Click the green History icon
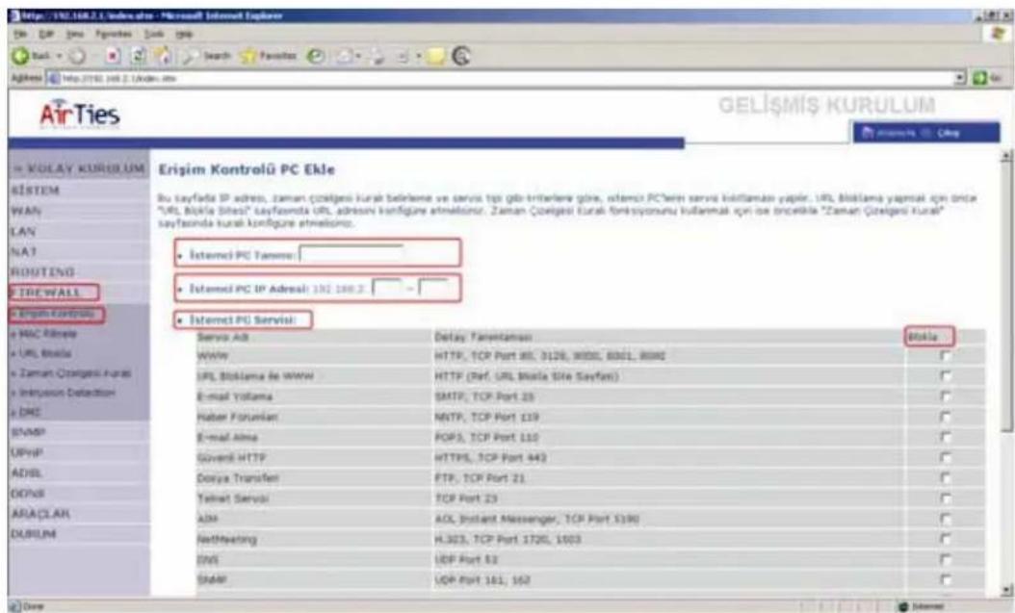Image resolution: width=1015 pixels, height=613 pixels. tap(316, 56)
